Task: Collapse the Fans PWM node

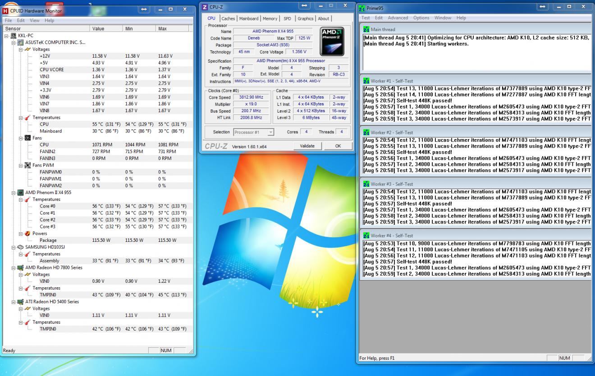Action: pyautogui.click(x=20, y=165)
